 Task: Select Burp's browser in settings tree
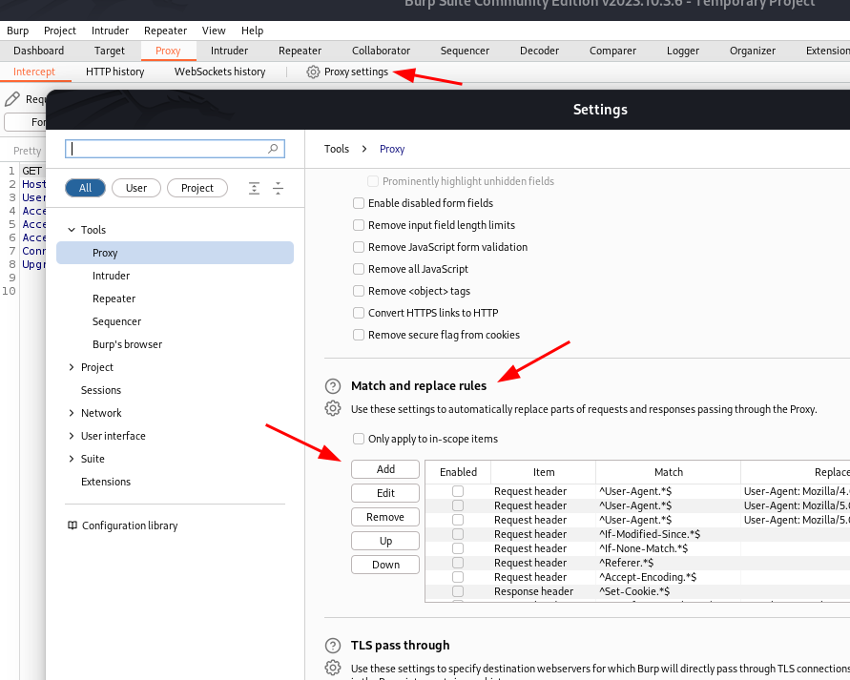click(x=128, y=344)
